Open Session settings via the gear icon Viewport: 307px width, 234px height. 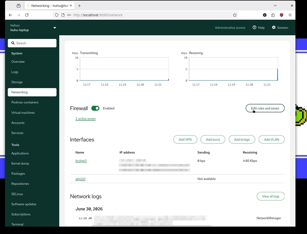(x=280, y=28)
